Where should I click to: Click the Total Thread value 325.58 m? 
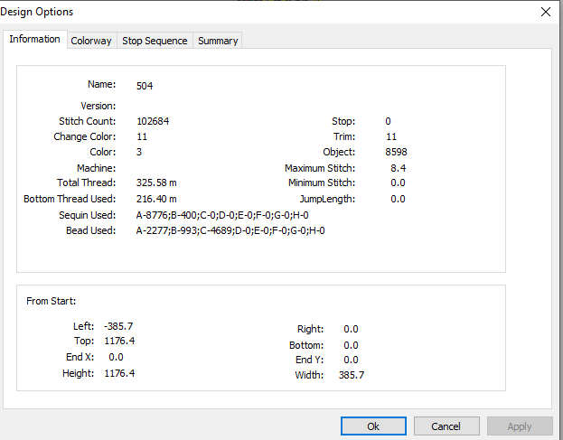click(x=156, y=183)
